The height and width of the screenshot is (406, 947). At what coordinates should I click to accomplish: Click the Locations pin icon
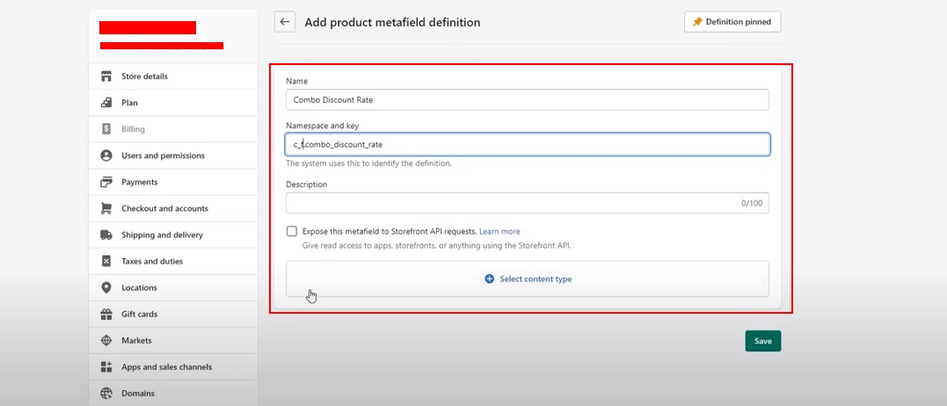(106, 287)
